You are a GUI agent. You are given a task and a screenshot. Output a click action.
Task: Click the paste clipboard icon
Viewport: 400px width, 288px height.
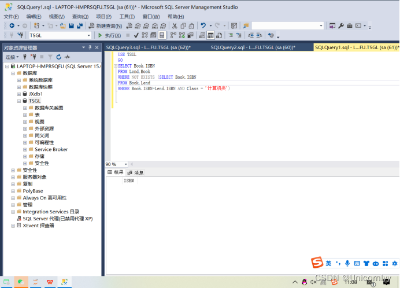pos(191,25)
